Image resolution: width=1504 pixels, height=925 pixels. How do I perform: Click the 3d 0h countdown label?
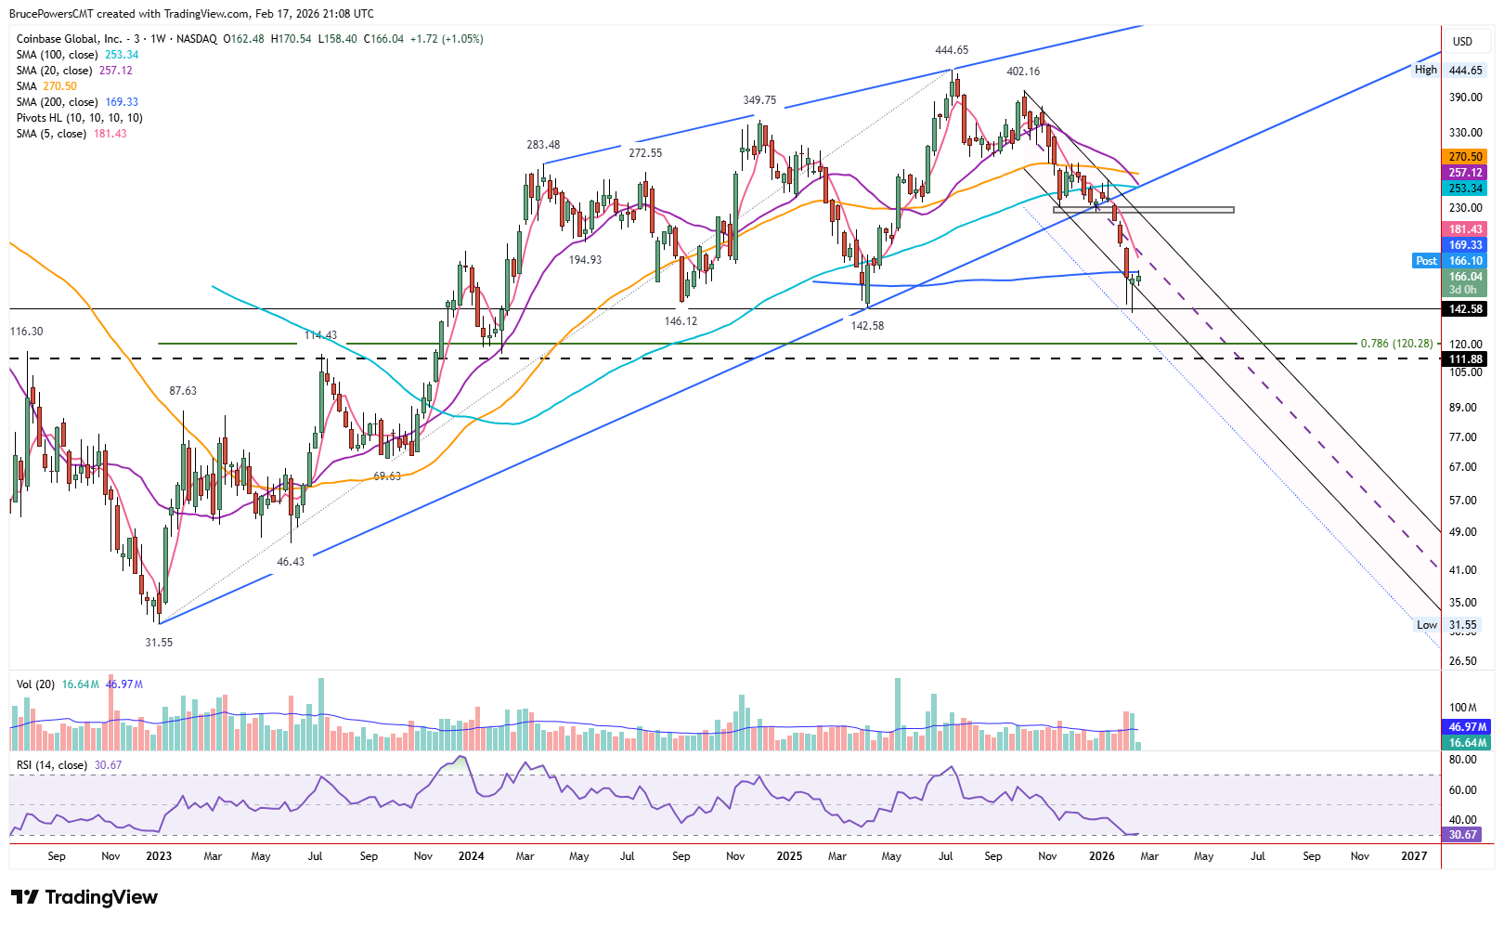[x=1465, y=290]
